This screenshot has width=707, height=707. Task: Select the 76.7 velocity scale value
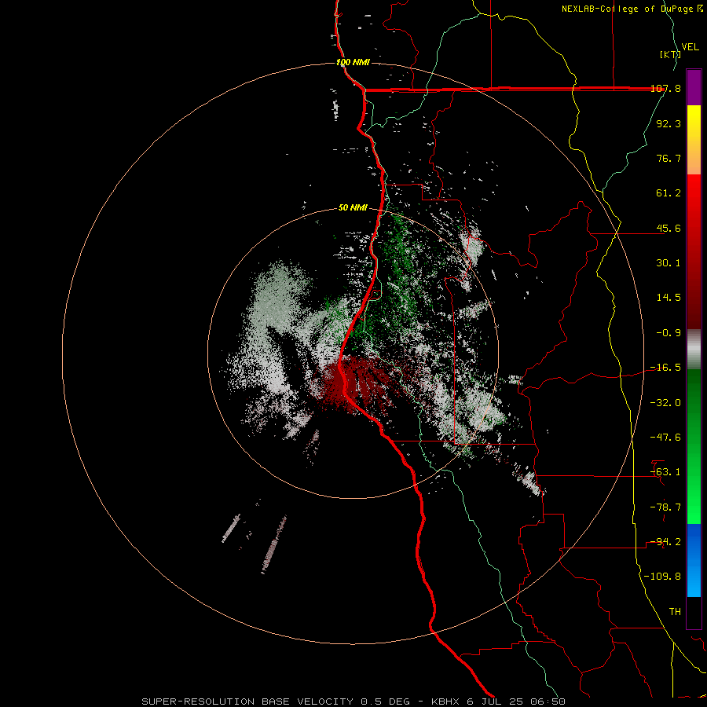[x=669, y=158]
